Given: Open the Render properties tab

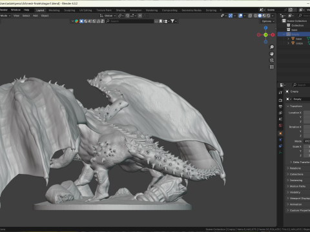Looking at the screenshot, I should (280, 101).
